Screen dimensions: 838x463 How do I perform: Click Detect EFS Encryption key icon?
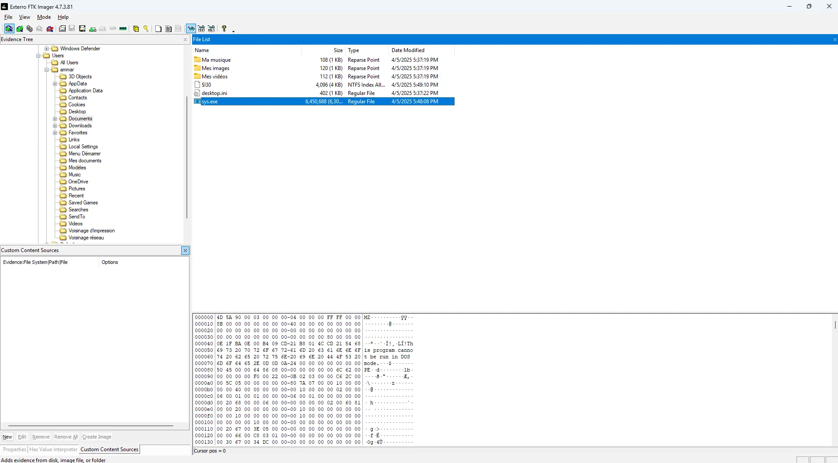tap(146, 29)
